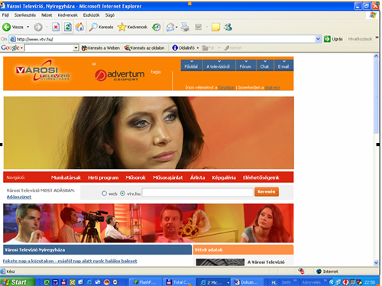The width and height of the screenshot is (382, 286).
Task: Open the Munkatársak navigation link
Action: pyautogui.click(x=66, y=177)
